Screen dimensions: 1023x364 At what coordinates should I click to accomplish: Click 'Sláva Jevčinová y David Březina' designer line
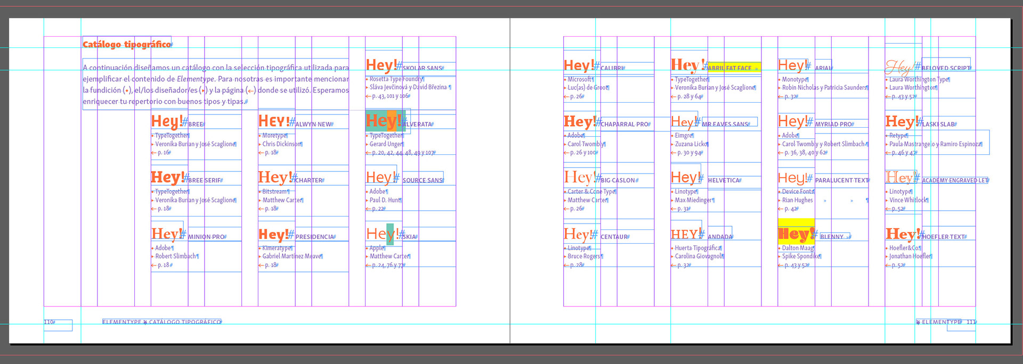409,87
